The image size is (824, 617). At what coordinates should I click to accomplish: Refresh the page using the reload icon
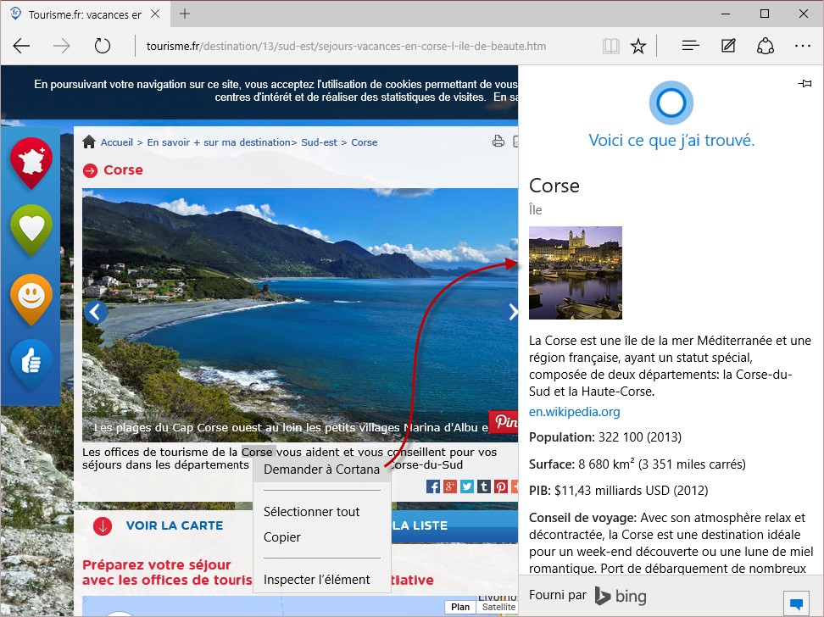click(x=103, y=46)
